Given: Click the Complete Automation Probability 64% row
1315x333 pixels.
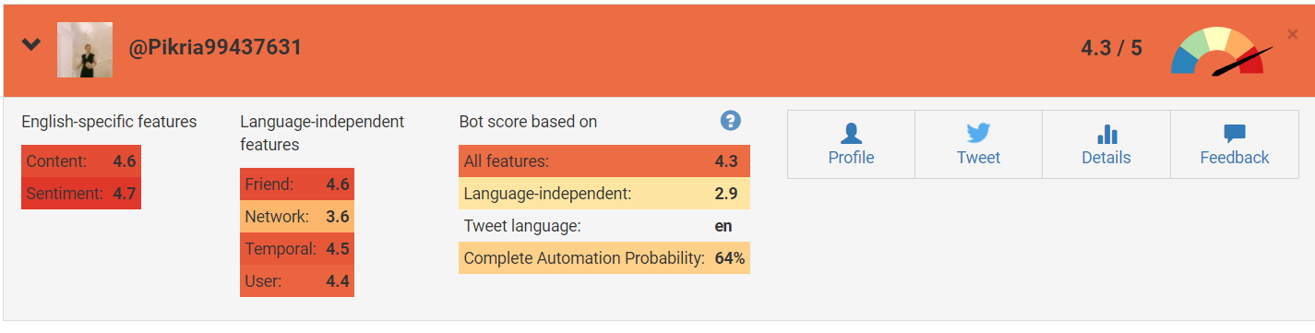Looking at the screenshot, I should point(604,258).
